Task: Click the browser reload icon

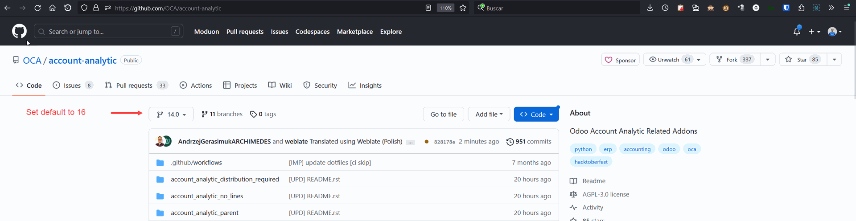Action: click(x=37, y=8)
